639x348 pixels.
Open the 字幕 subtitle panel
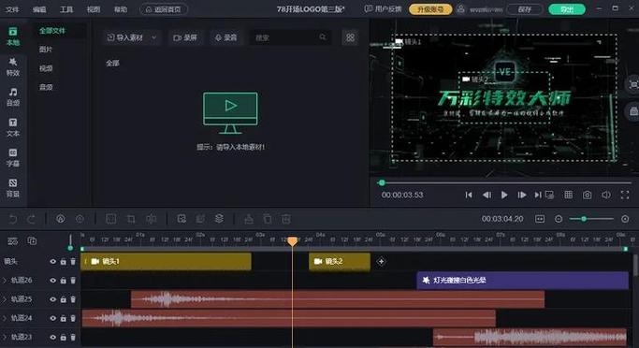tap(13, 157)
